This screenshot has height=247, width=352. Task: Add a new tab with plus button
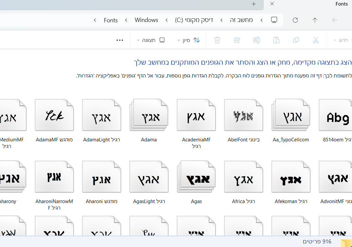[254, 4]
